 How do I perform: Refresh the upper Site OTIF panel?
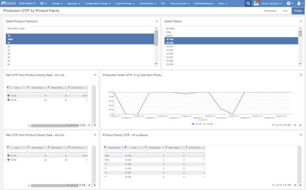89,125
